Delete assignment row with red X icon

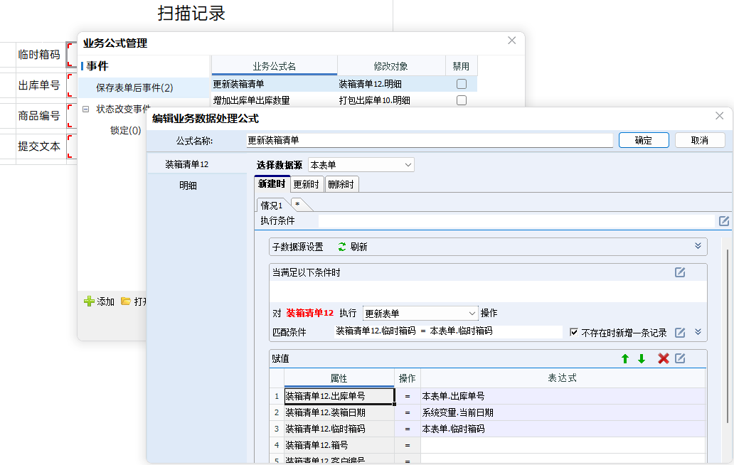[664, 359]
